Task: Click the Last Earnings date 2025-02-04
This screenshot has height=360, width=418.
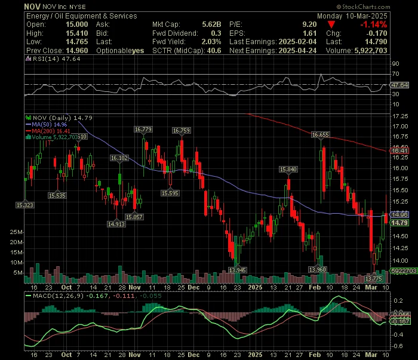Action: [x=297, y=42]
